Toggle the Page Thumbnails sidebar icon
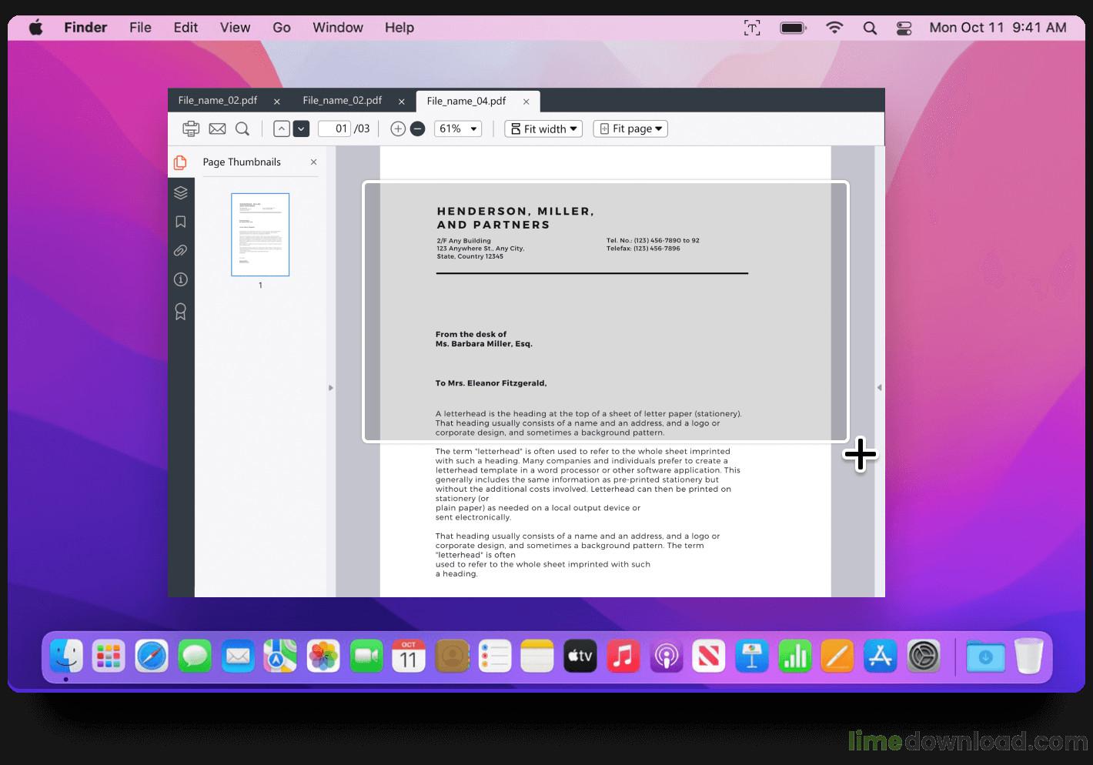The image size is (1093, 765). [181, 162]
